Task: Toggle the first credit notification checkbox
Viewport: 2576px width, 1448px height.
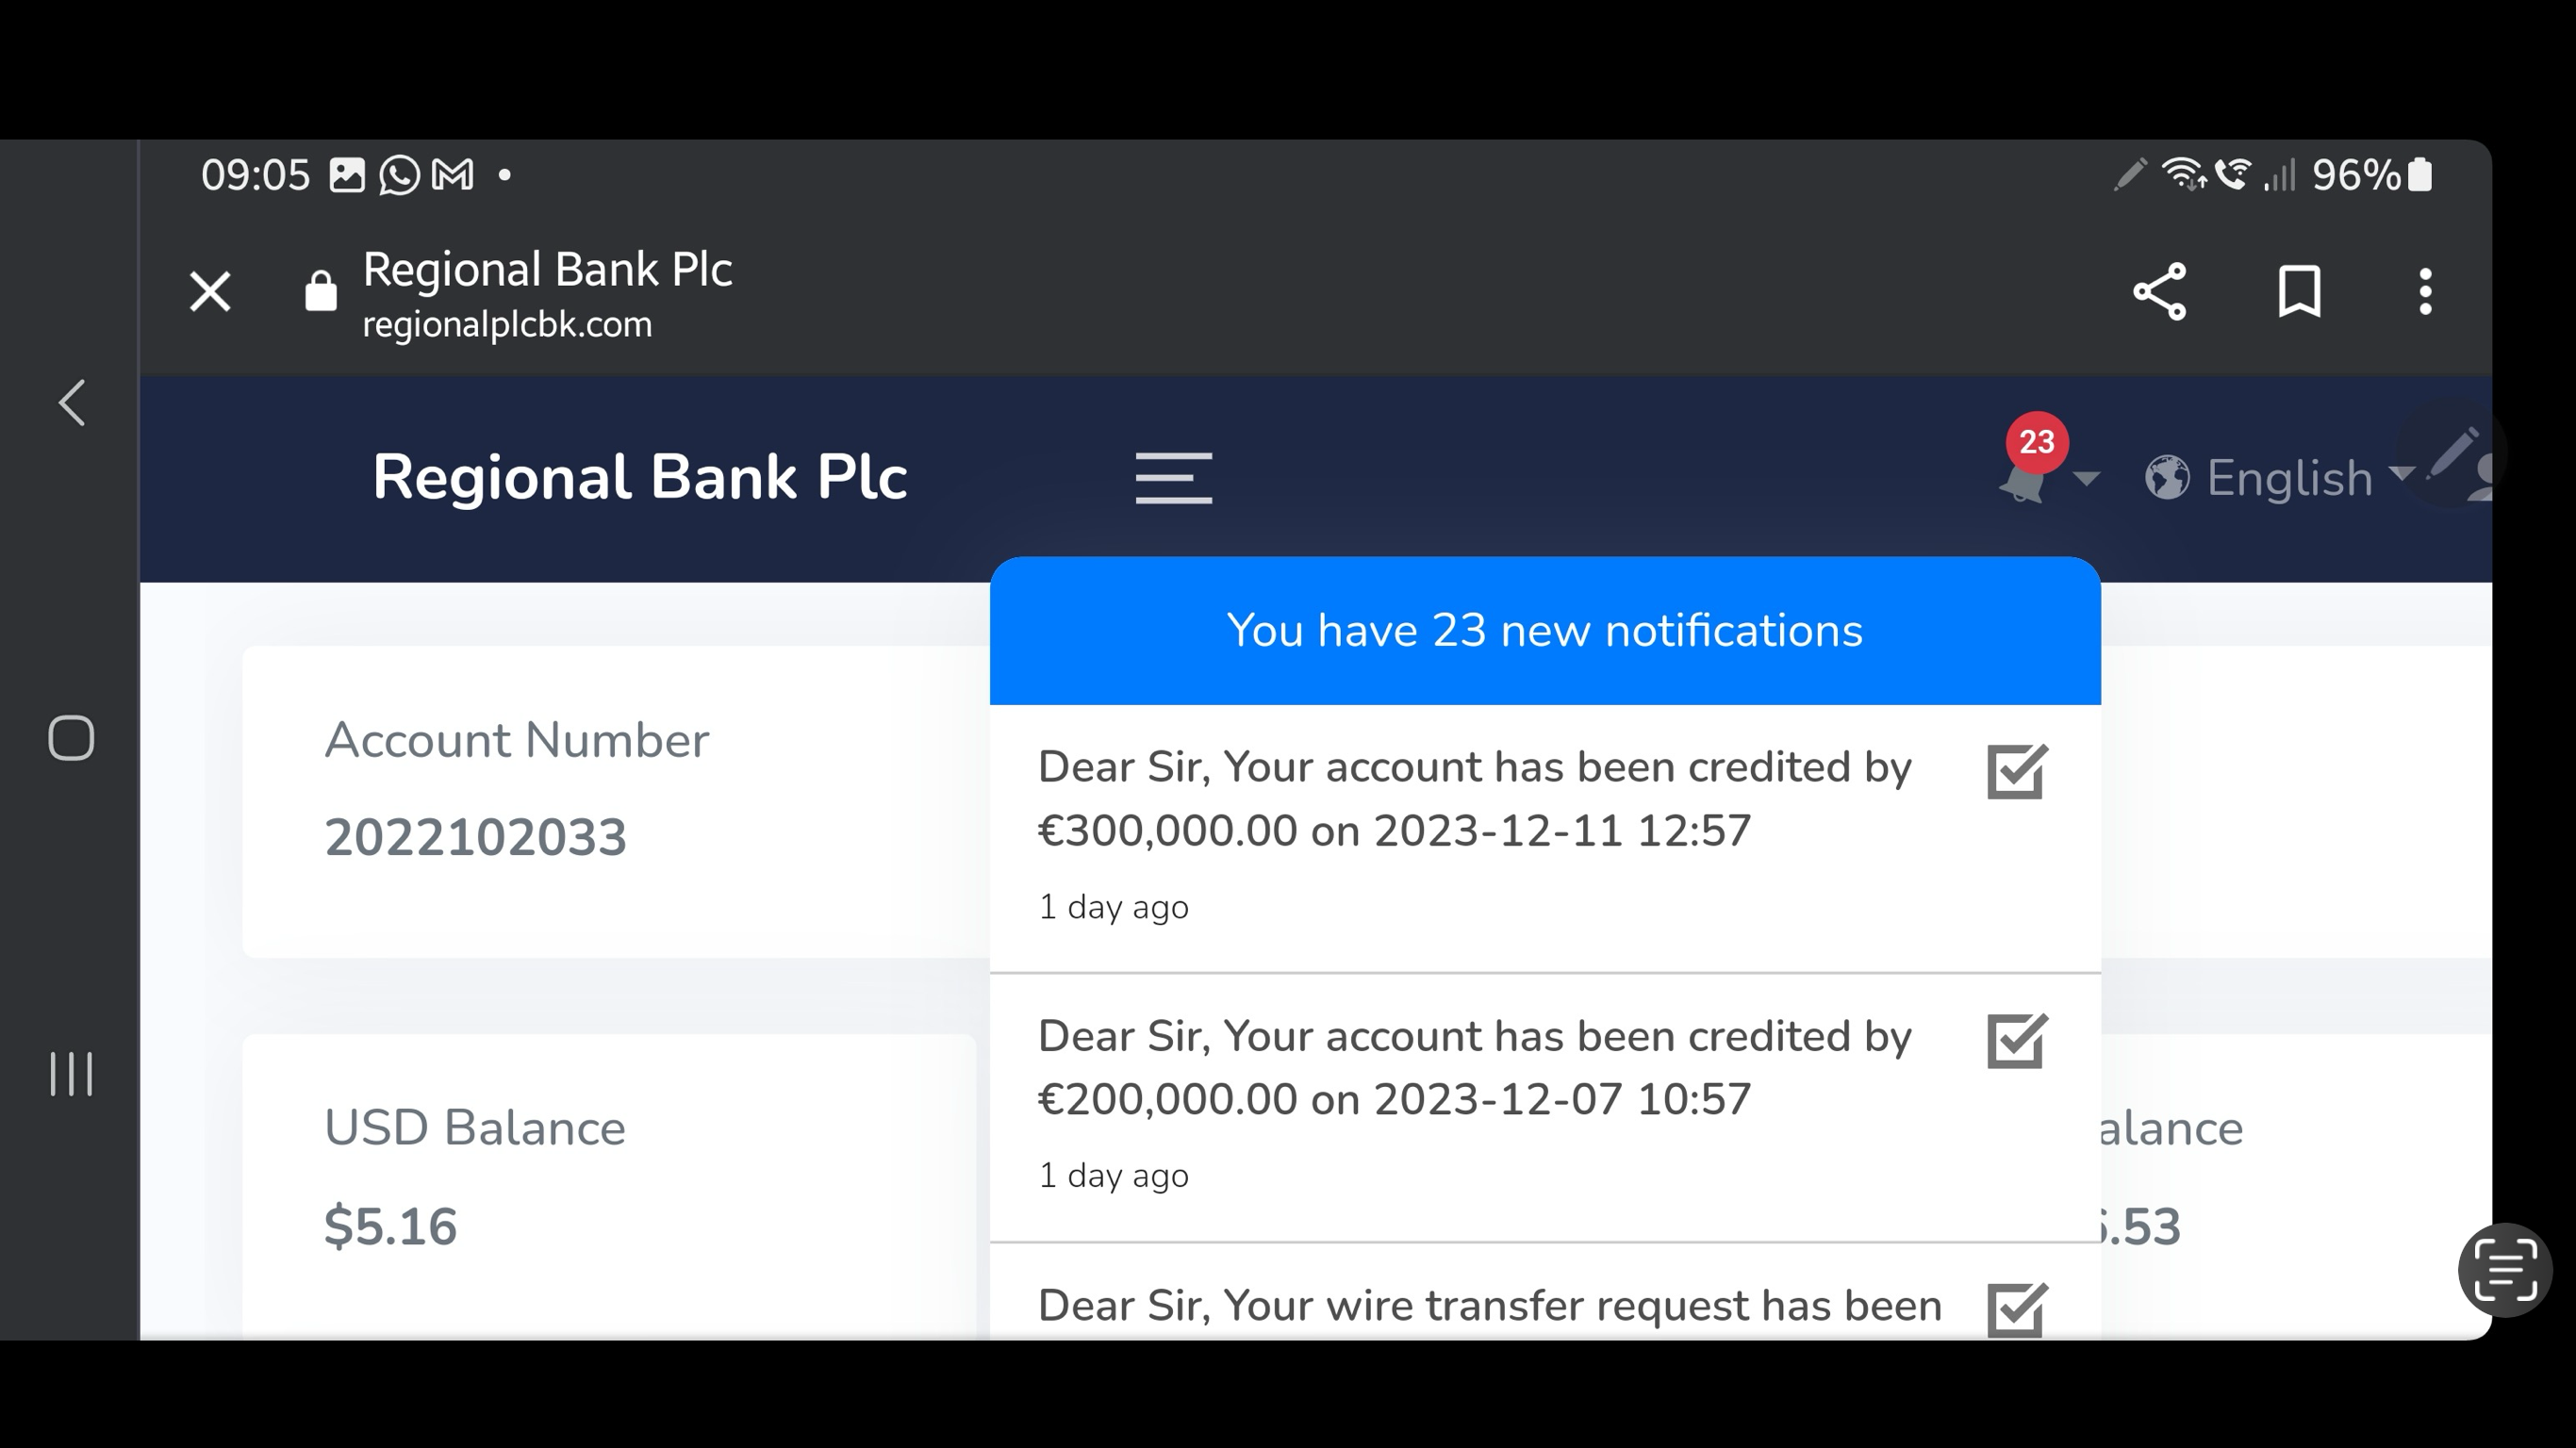Action: point(2013,771)
